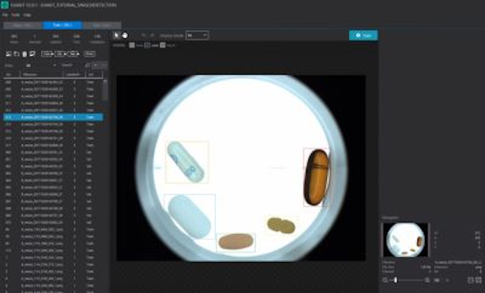Click the olive double-lobed tablet in the image
The image size is (485, 293).
click(281, 225)
